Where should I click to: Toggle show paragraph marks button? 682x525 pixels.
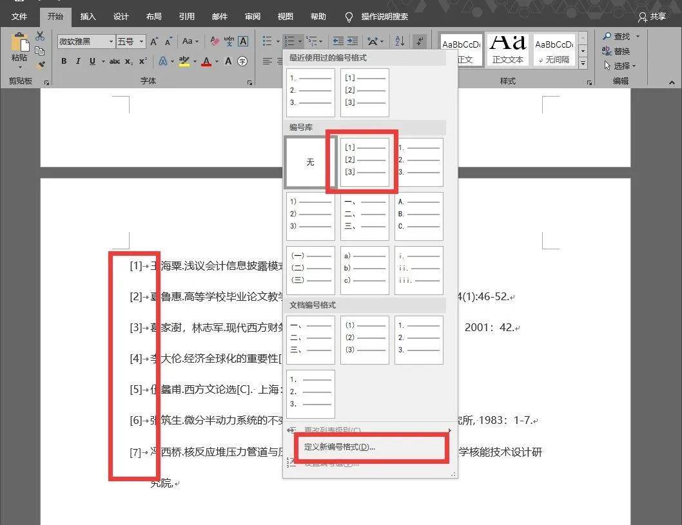[420, 41]
